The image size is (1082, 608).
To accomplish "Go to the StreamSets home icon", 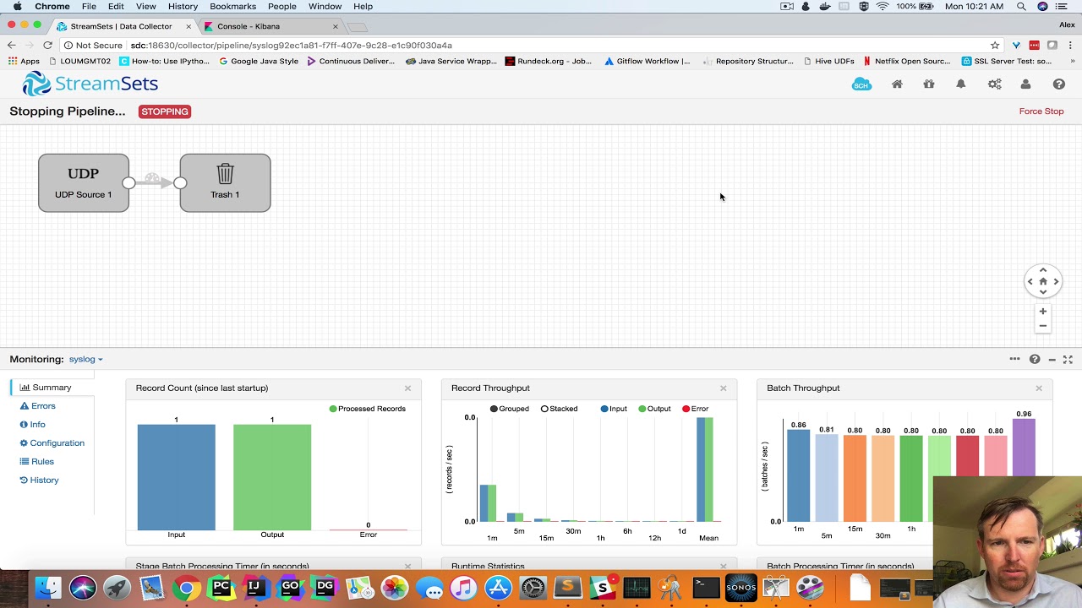I will pyautogui.click(x=897, y=84).
